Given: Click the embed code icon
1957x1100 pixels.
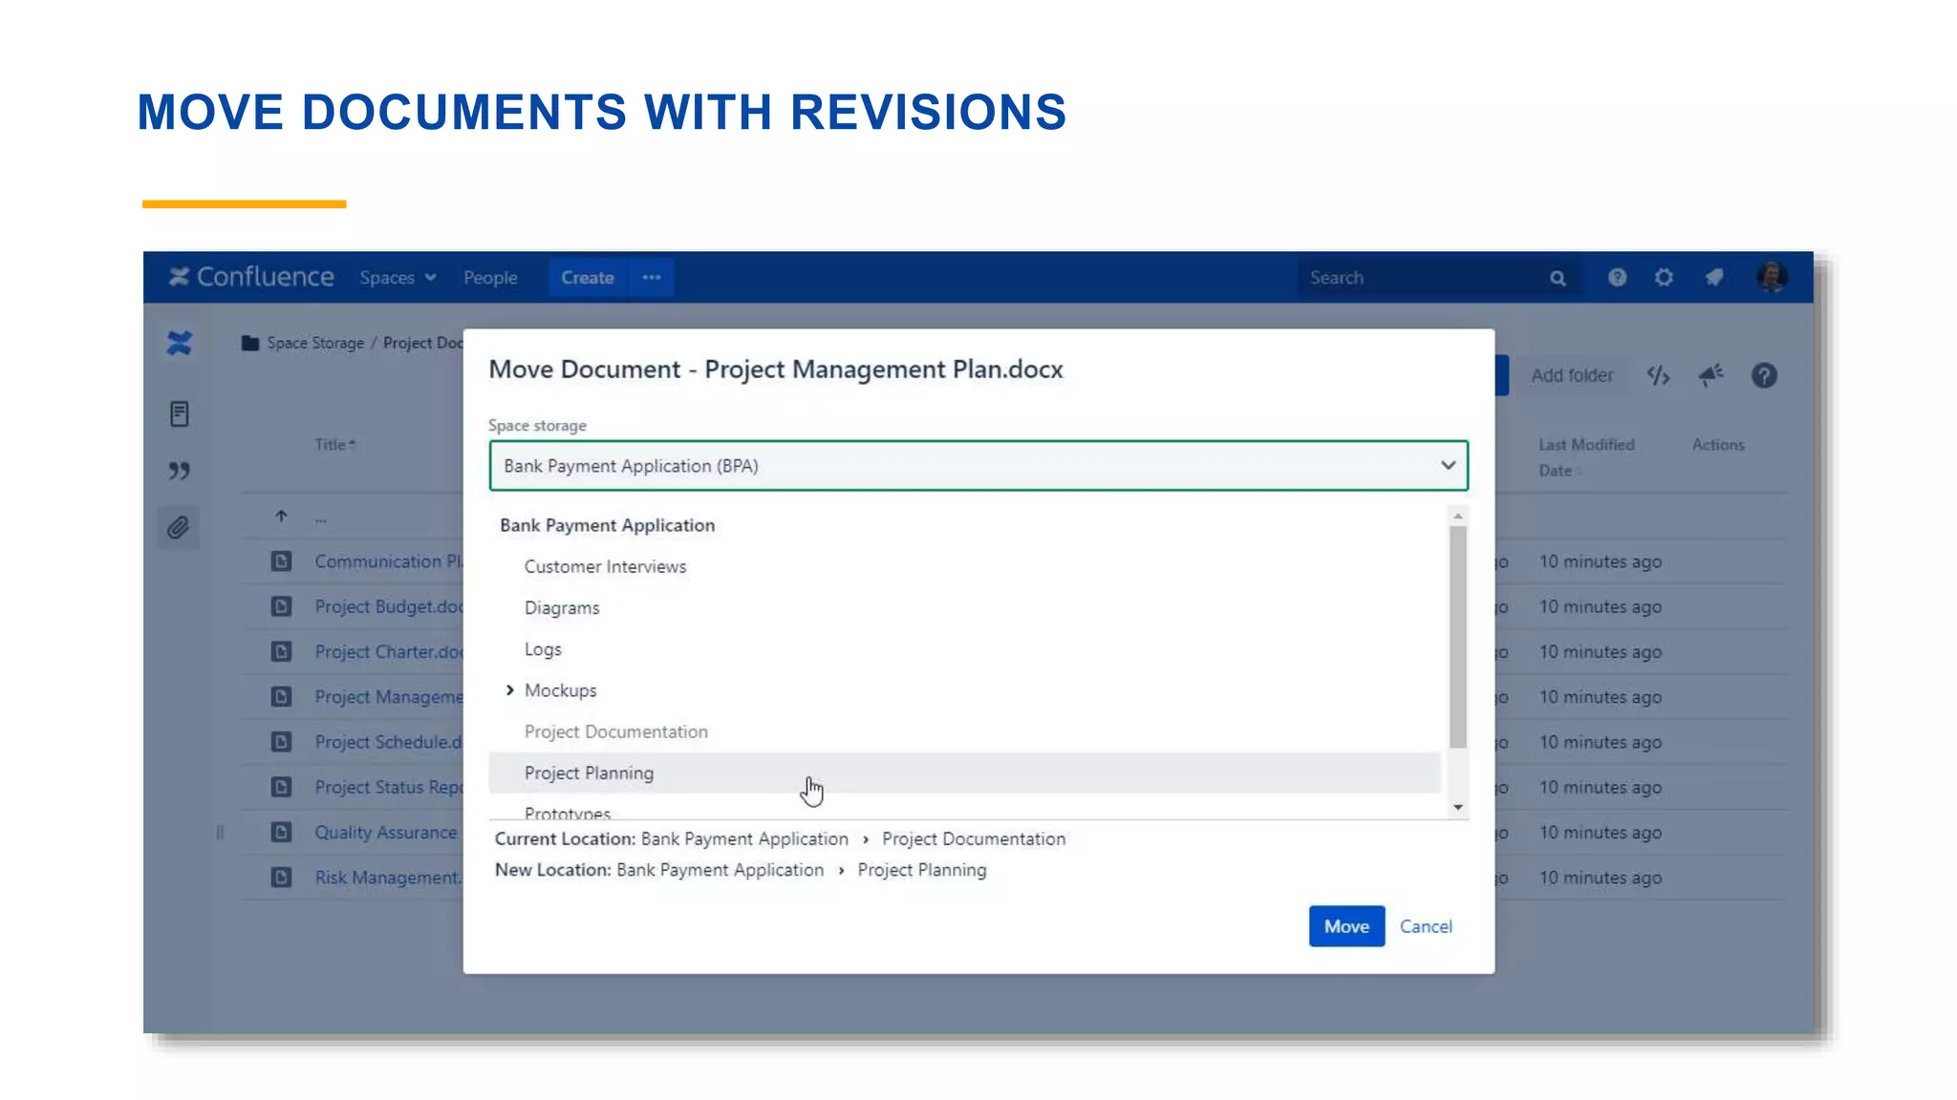Looking at the screenshot, I should (1658, 375).
